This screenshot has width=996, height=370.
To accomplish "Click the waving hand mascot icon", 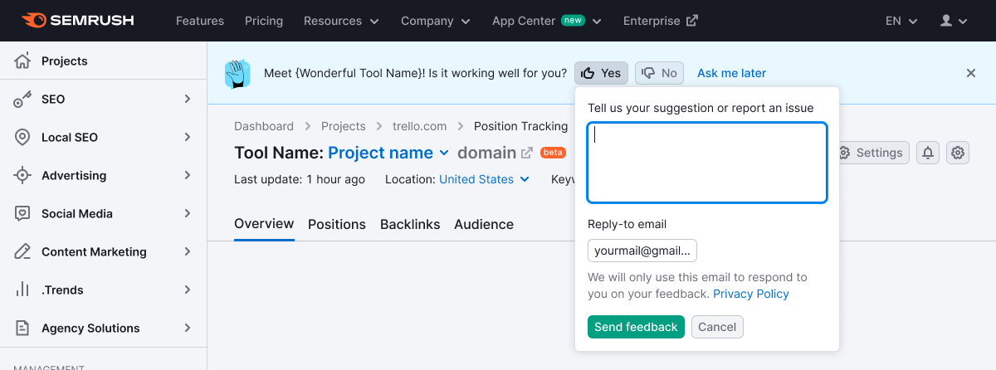I will (x=237, y=74).
